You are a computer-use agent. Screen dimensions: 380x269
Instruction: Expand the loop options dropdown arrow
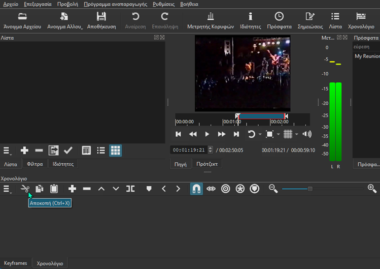260,134
